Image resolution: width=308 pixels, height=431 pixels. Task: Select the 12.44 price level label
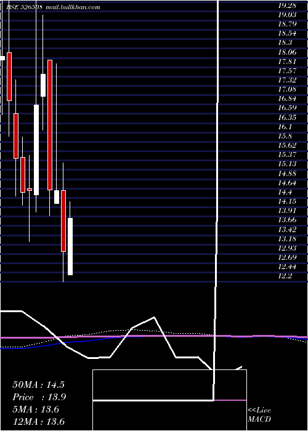(287, 267)
